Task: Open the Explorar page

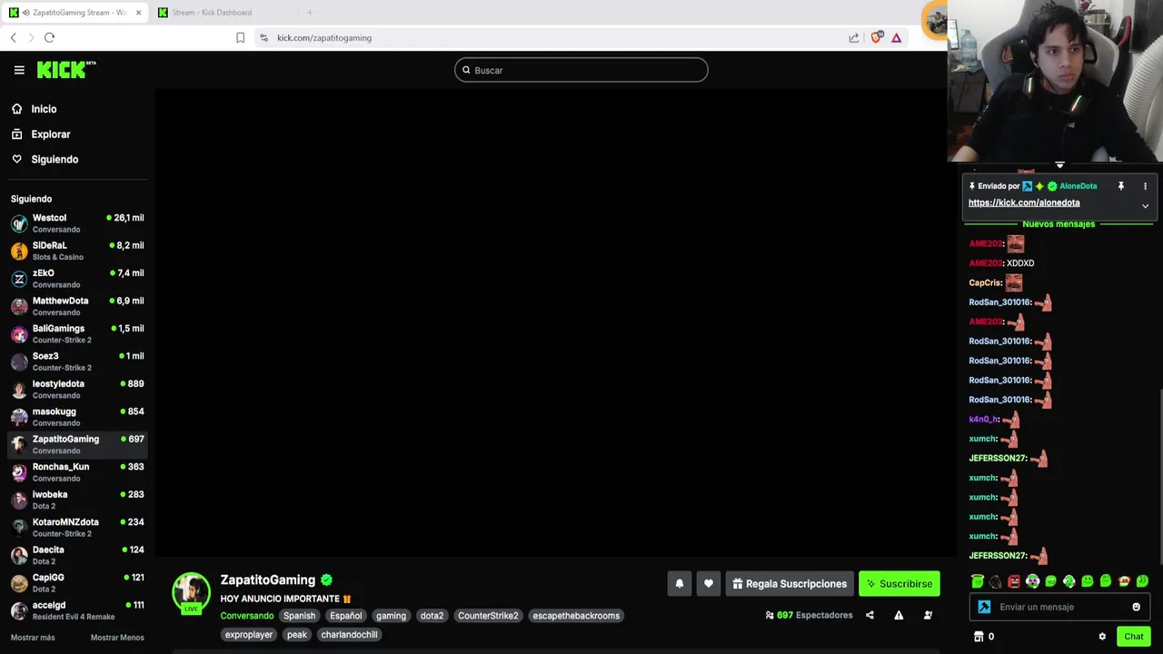Action: coord(51,134)
